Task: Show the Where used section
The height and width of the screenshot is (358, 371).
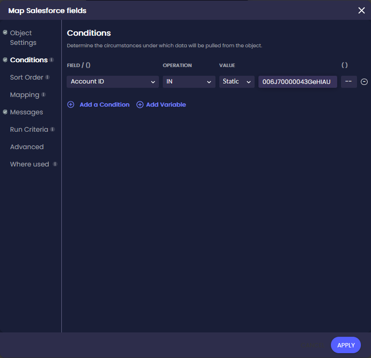Action: point(29,164)
